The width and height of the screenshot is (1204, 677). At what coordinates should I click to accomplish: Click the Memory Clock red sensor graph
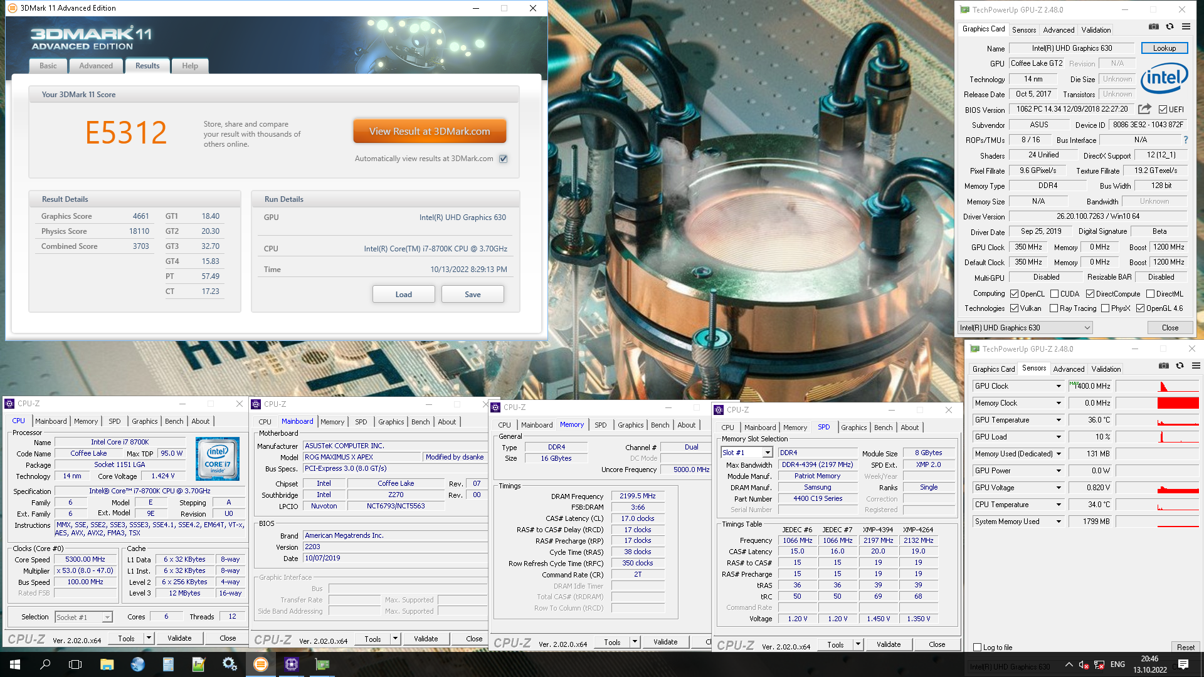point(1157,403)
